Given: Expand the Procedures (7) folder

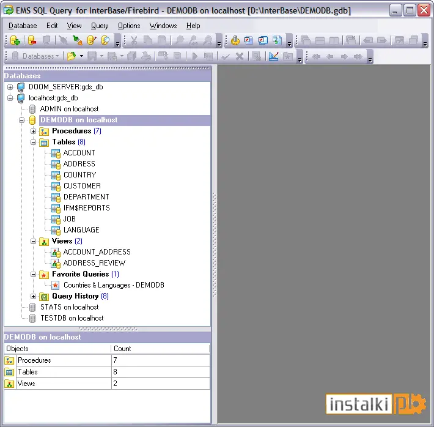Looking at the screenshot, I should [x=33, y=131].
